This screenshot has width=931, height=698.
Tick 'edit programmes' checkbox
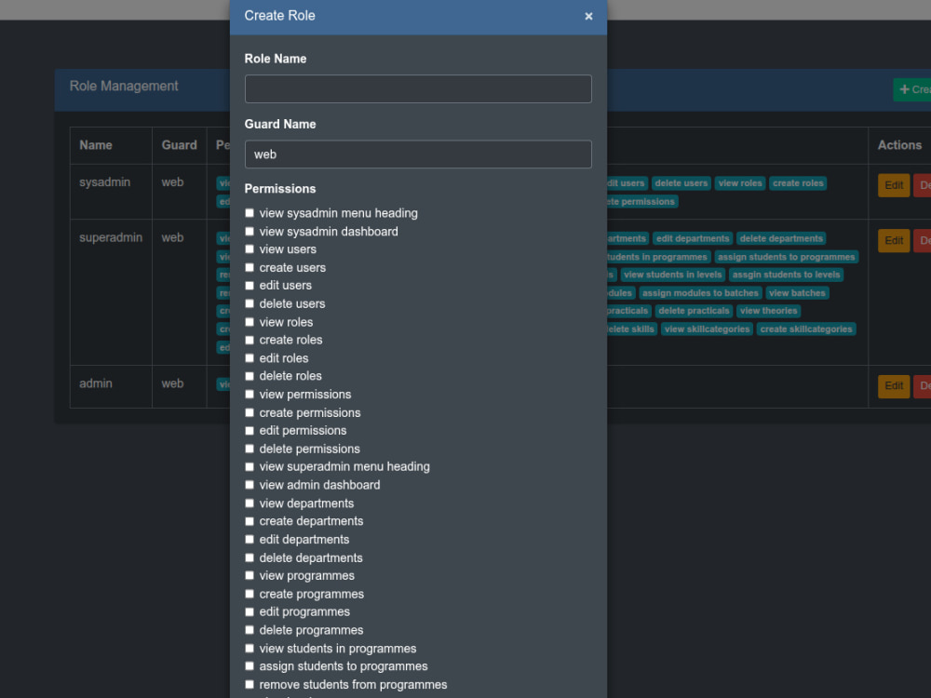click(x=250, y=612)
